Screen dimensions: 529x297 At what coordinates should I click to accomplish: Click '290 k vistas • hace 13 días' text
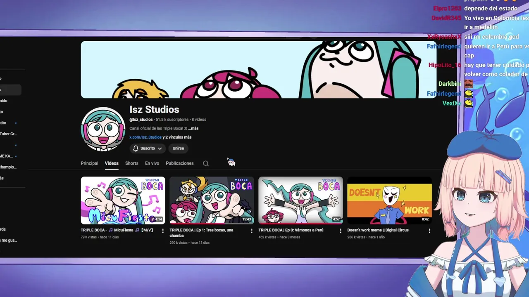click(x=189, y=243)
